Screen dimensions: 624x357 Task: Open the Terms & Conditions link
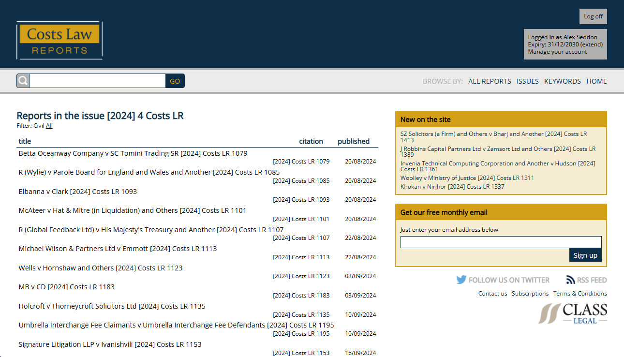pos(580,294)
